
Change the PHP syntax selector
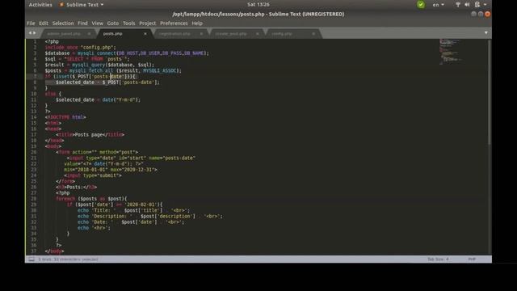[x=472, y=259]
